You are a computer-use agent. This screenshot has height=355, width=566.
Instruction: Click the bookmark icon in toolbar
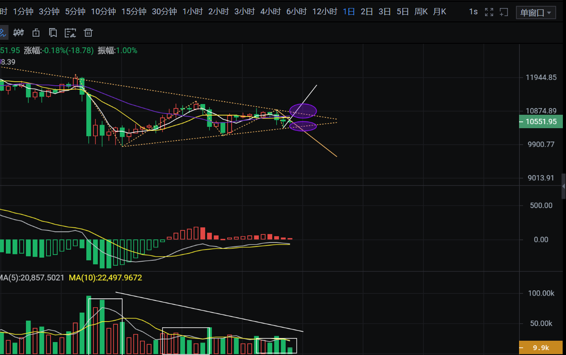(53, 32)
